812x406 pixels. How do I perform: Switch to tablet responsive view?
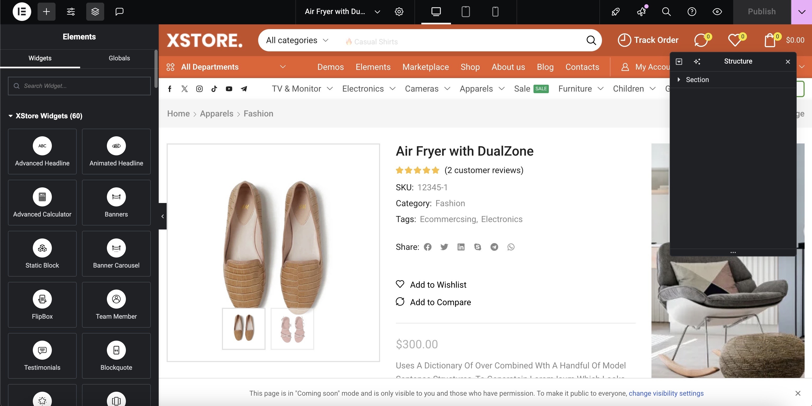[x=466, y=12]
